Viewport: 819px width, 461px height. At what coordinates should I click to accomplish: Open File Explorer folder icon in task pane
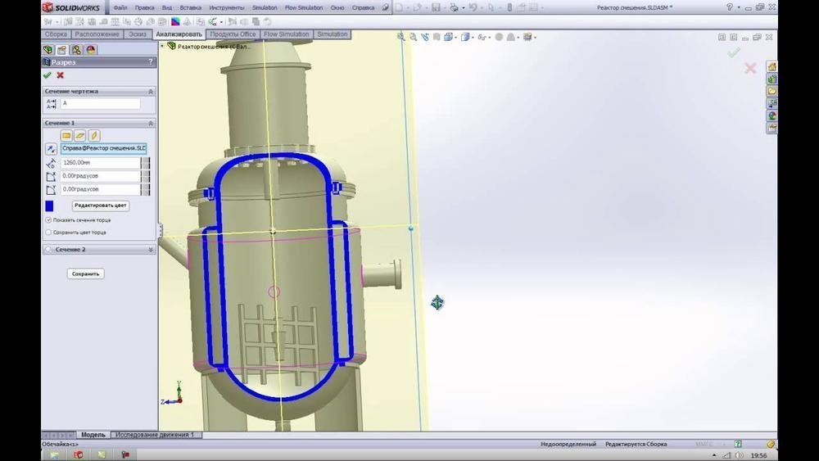tap(771, 91)
